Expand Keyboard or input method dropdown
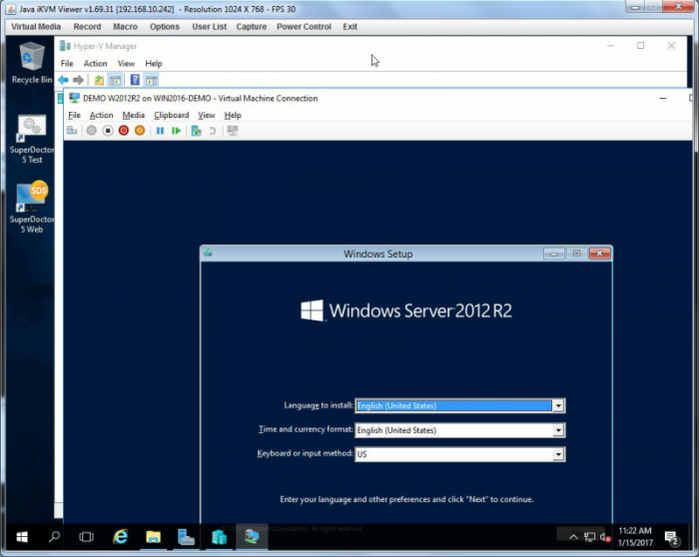 (558, 454)
